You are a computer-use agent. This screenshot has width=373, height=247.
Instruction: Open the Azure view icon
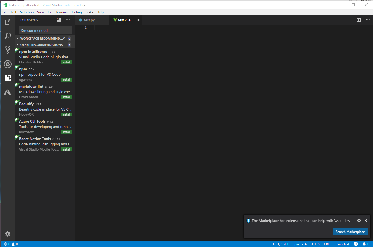click(8, 92)
